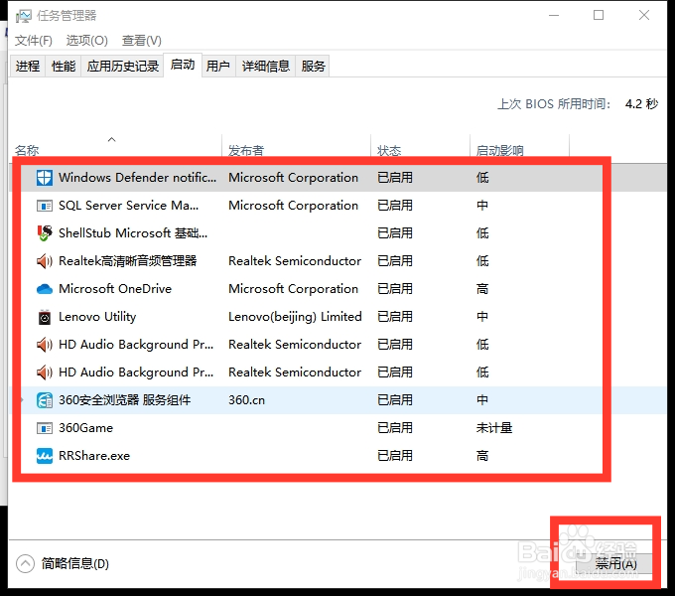Switch to the 用户 tab
Screen dimensions: 675x596
(x=217, y=66)
